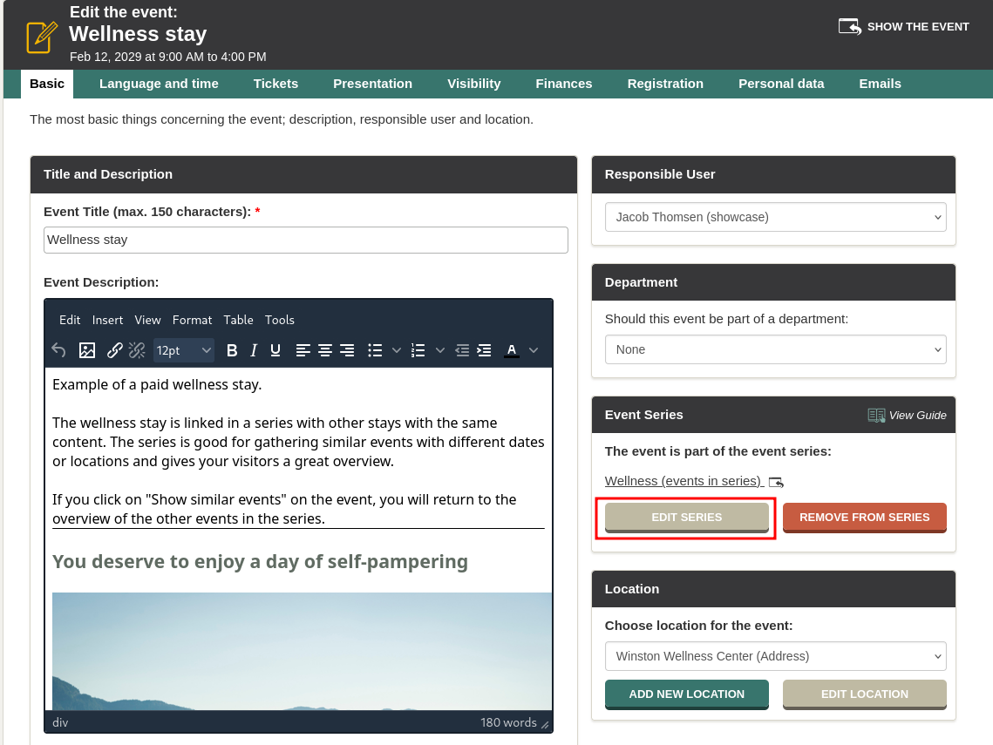Open the 12pt font size dropdown
The height and width of the screenshot is (745, 993).
click(x=184, y=350)
